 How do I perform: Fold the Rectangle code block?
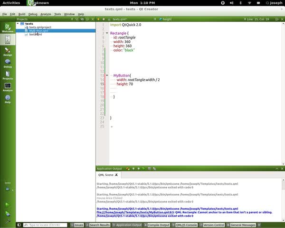click(107, 33)
